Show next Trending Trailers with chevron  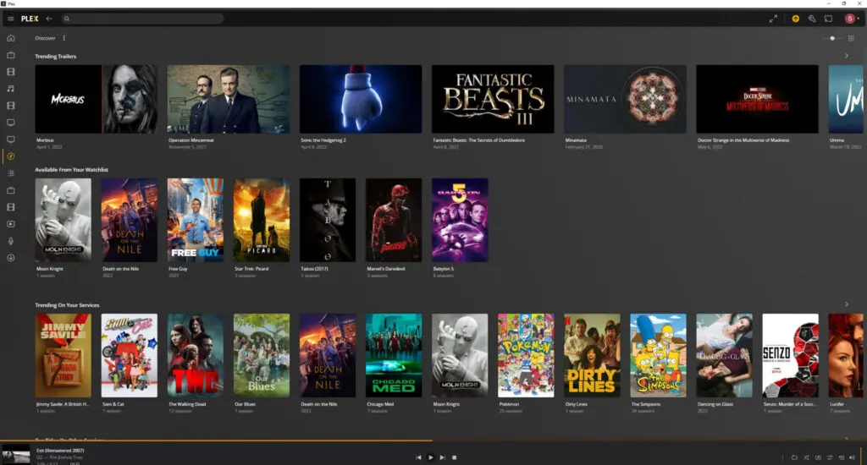click(847, 56)
